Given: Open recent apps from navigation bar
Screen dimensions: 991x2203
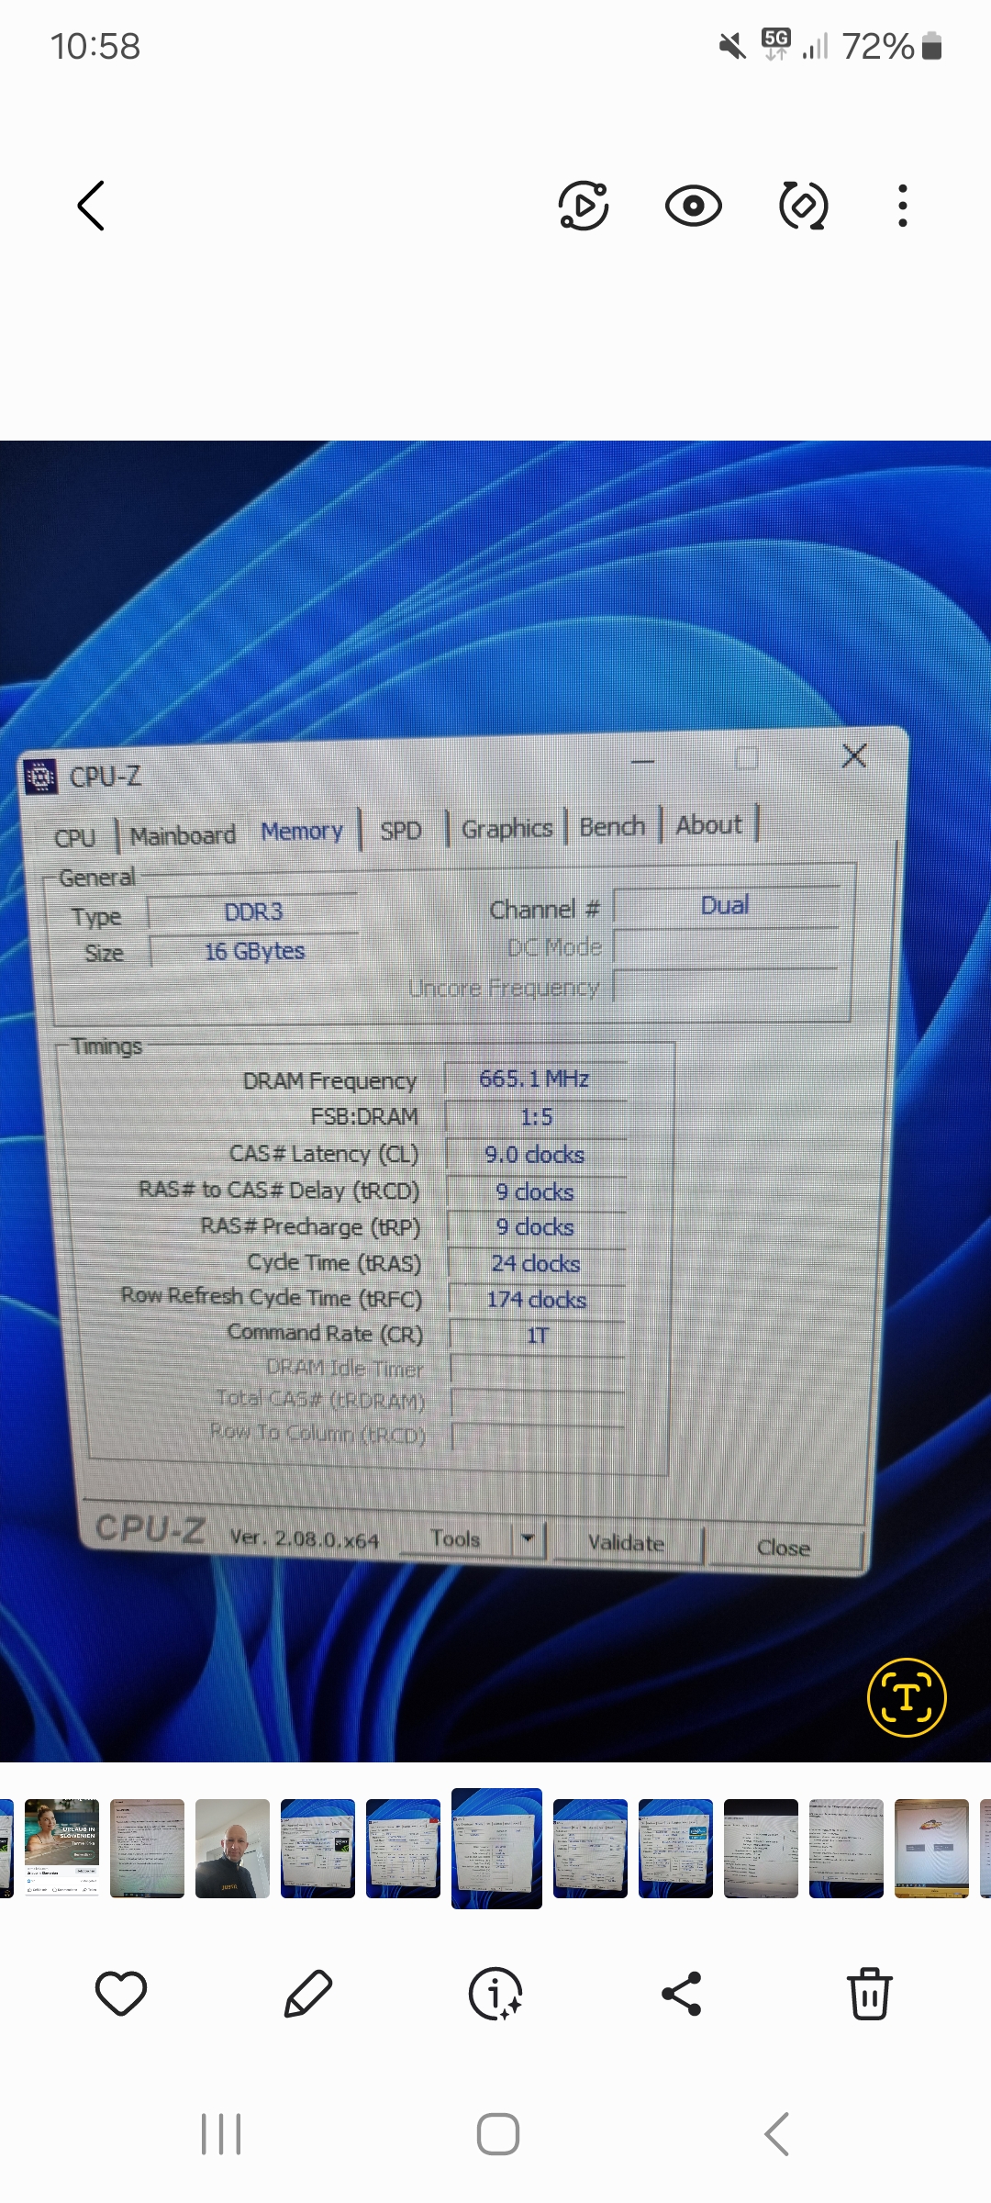Looking at the screenshot, I should pyautogui.click(x=221, y=2134).
